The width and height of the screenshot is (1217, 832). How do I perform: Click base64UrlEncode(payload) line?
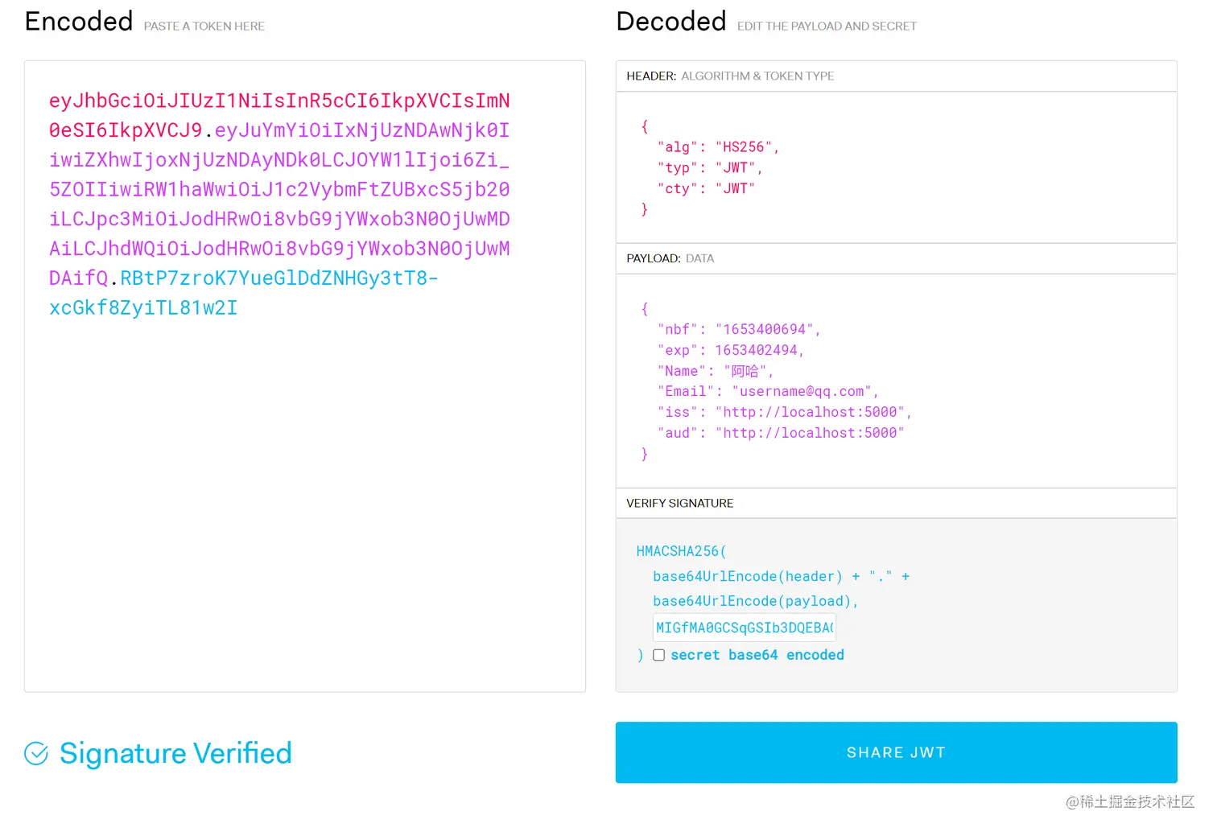click(x=755, y=602)
